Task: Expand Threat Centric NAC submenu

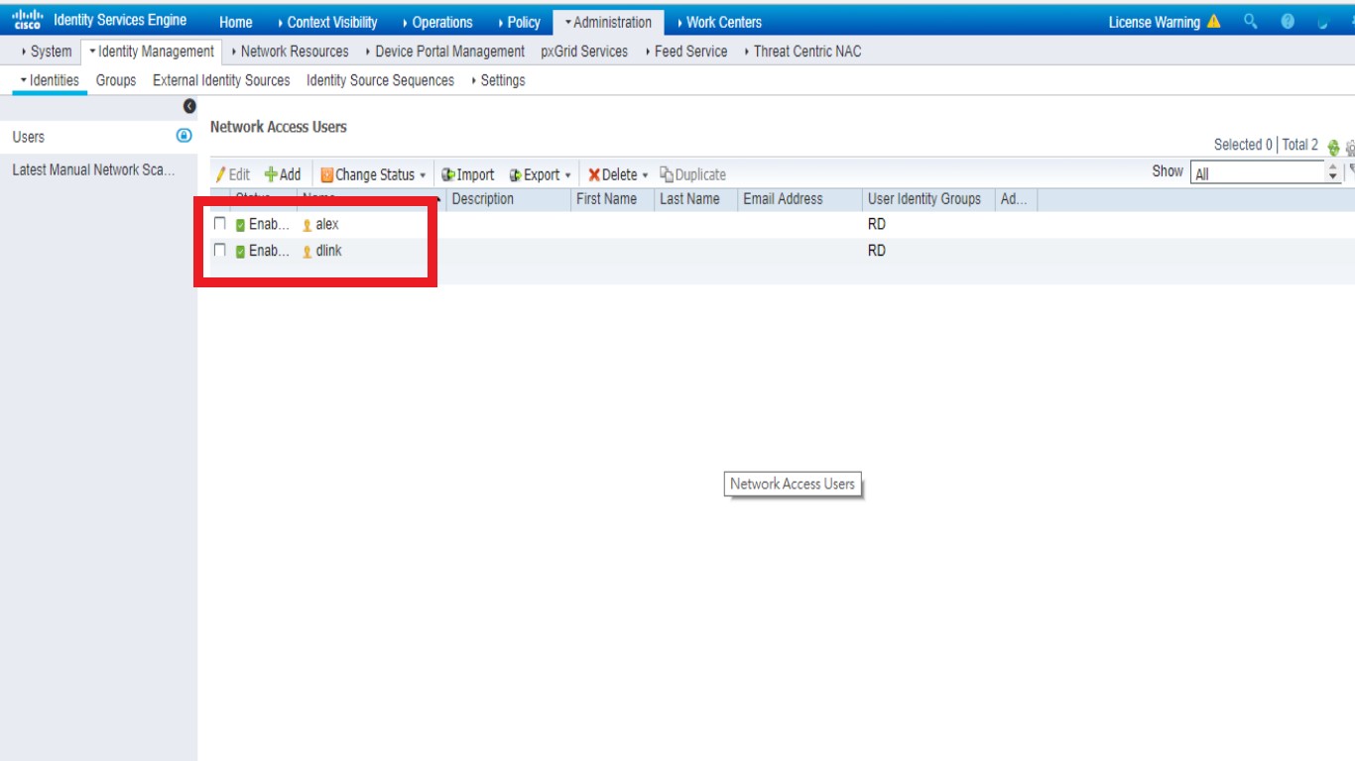Action: [x=802, y=52]
